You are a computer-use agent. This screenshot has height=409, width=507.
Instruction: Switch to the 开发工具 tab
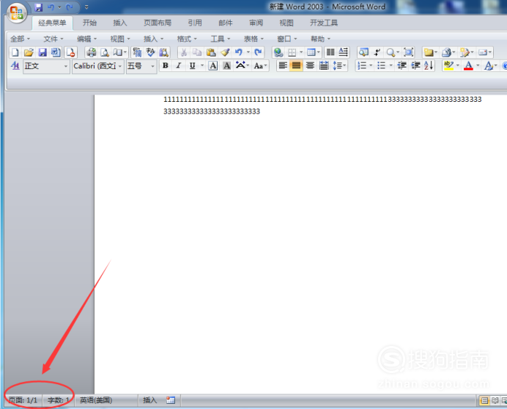coord(324,23)
